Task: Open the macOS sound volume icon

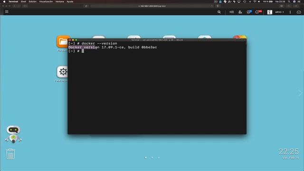Action: coord(259,1)
